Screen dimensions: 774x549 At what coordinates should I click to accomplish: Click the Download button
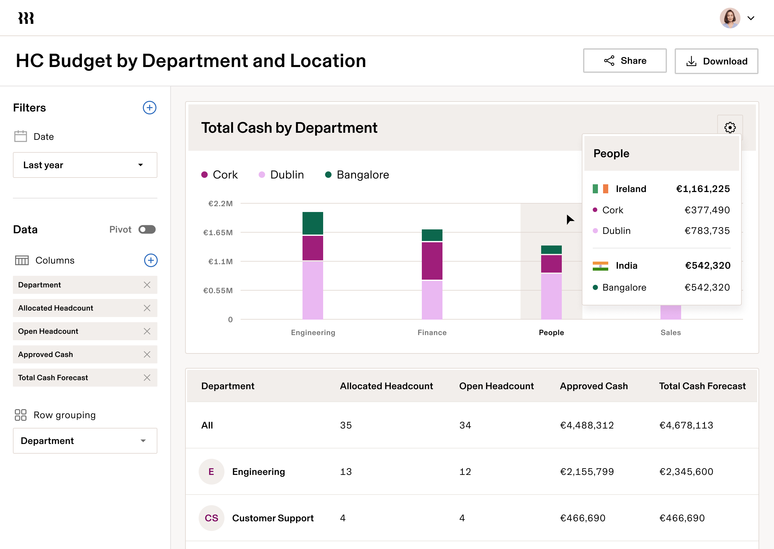pyautogui.click(x=716, y=61)
